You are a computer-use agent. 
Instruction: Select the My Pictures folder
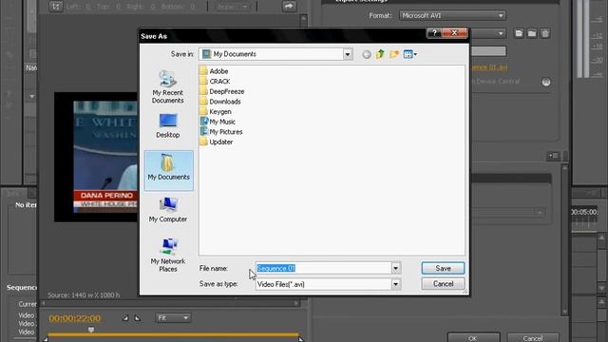click(221, 132)
